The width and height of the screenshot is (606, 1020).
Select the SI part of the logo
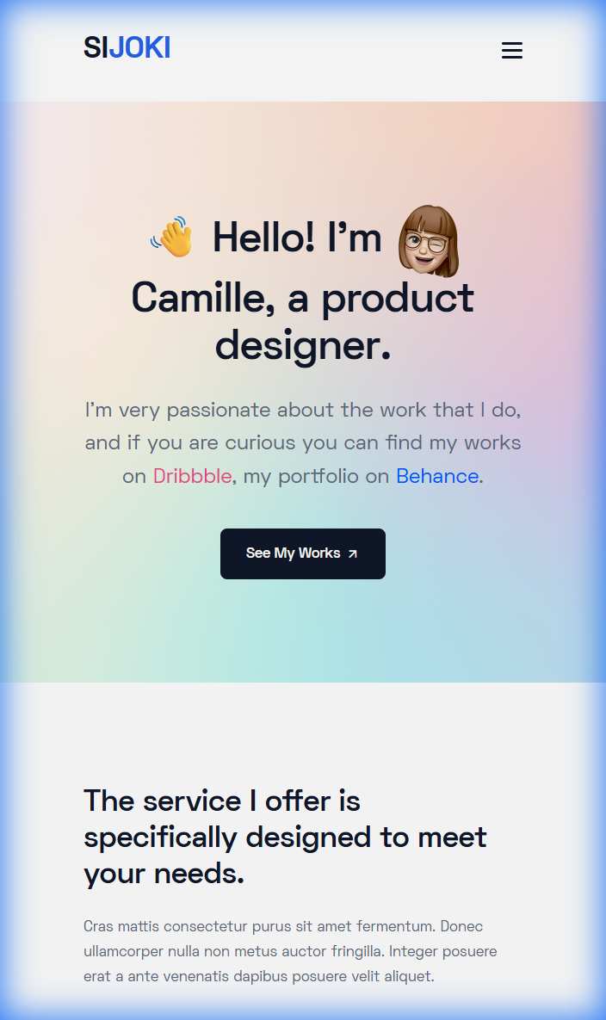coord(95,48)
